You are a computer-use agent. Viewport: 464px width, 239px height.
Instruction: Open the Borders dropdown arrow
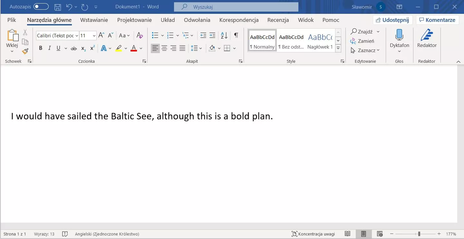pos(234,49)
